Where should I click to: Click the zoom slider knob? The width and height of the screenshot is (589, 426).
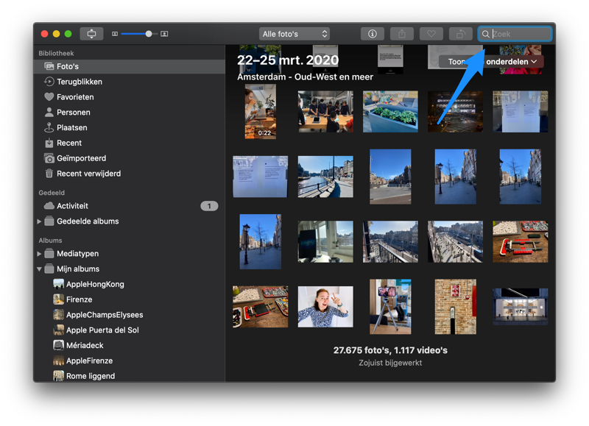(x=149, y=34)
